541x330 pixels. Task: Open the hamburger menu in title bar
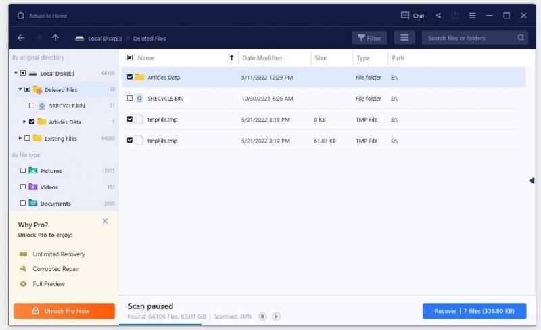[x=472, y=16]
